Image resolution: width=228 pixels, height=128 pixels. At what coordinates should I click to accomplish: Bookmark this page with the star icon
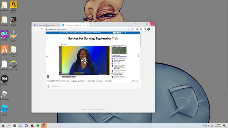132,29
